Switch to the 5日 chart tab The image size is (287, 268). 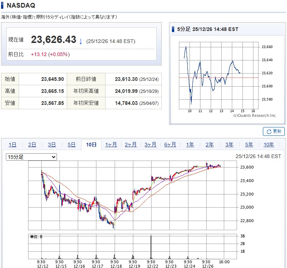click(72, 145)
